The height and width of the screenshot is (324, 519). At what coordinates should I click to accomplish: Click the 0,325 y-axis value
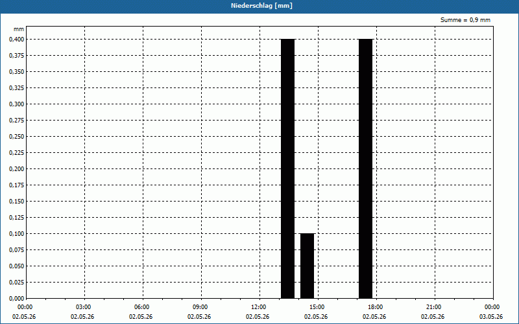point(16,88)
